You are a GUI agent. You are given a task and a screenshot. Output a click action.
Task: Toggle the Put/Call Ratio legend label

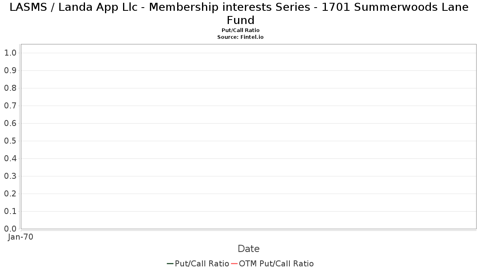pyautogui.click(x=202, y=264)
